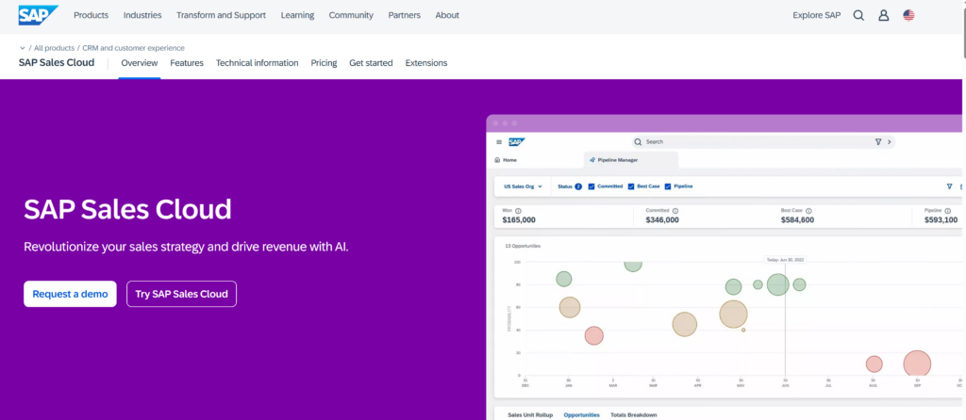
Task: Open the site search magnifier icon
Action: (858, 15)
